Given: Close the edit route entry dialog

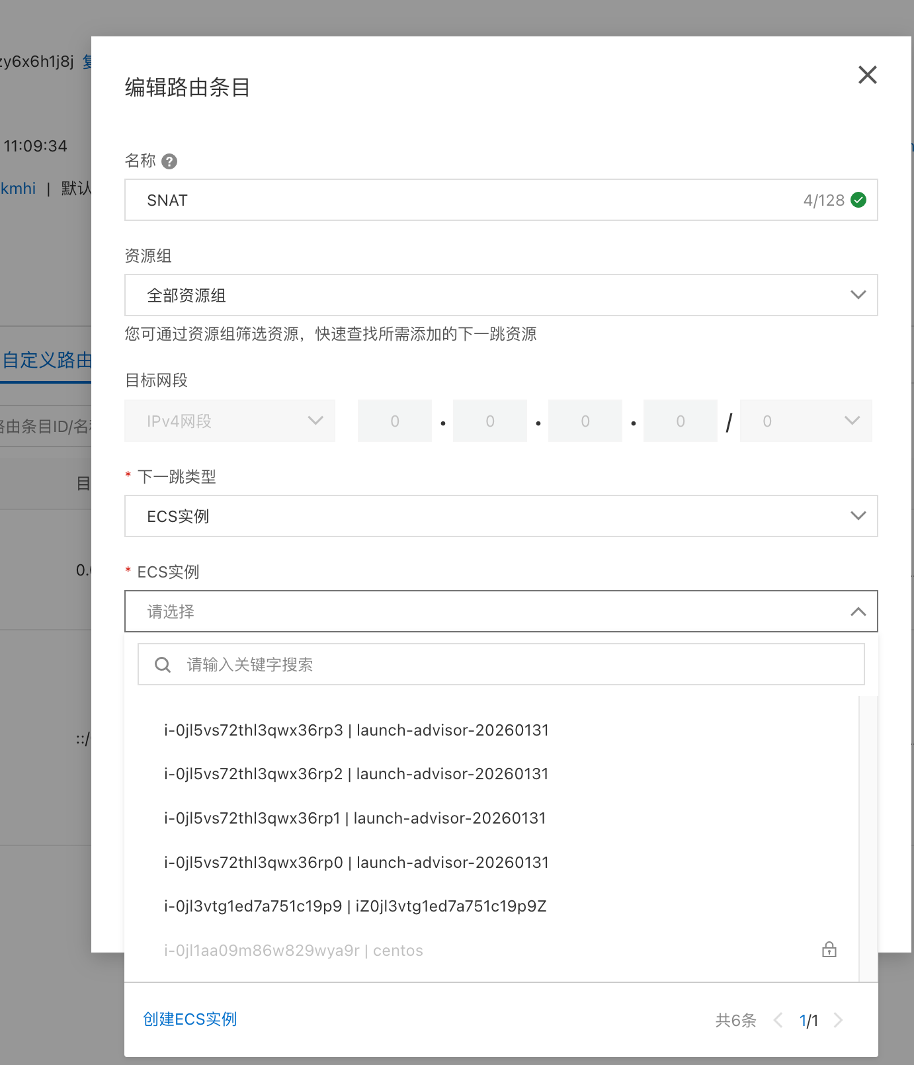Looking at the screenshot, I should pos(867,75).
